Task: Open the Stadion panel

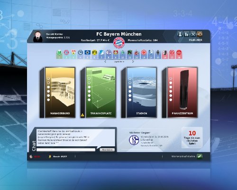Action: coord(139,93)
